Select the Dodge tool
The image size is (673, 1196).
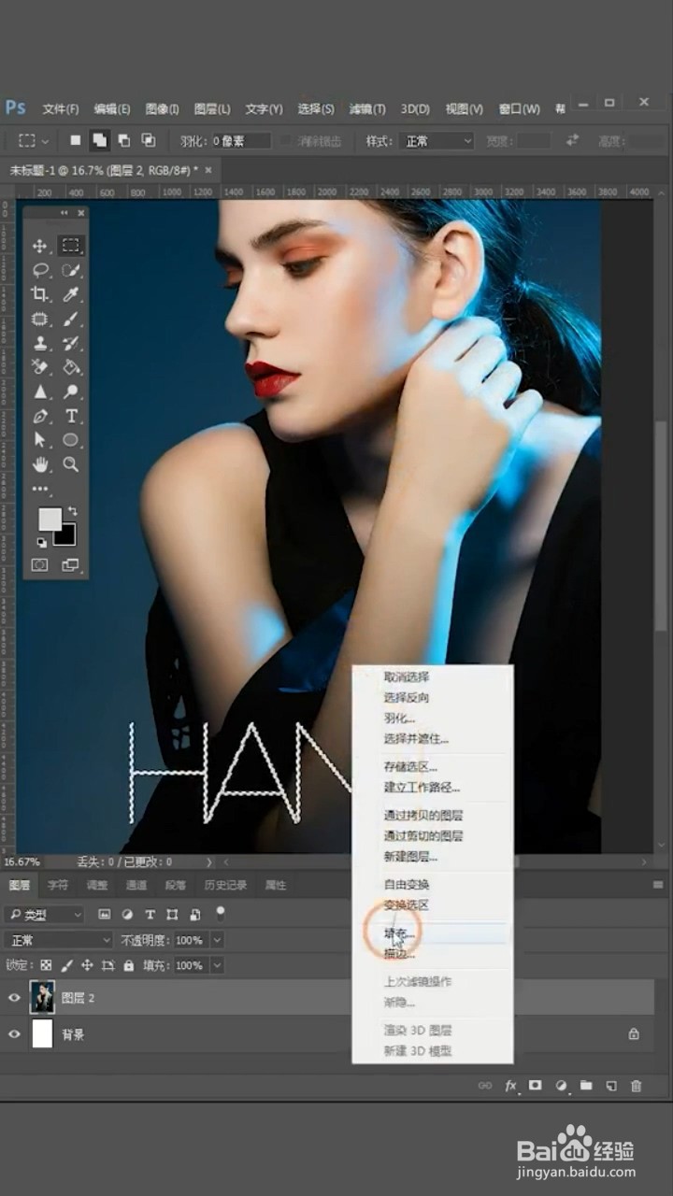tap(70, 392)
